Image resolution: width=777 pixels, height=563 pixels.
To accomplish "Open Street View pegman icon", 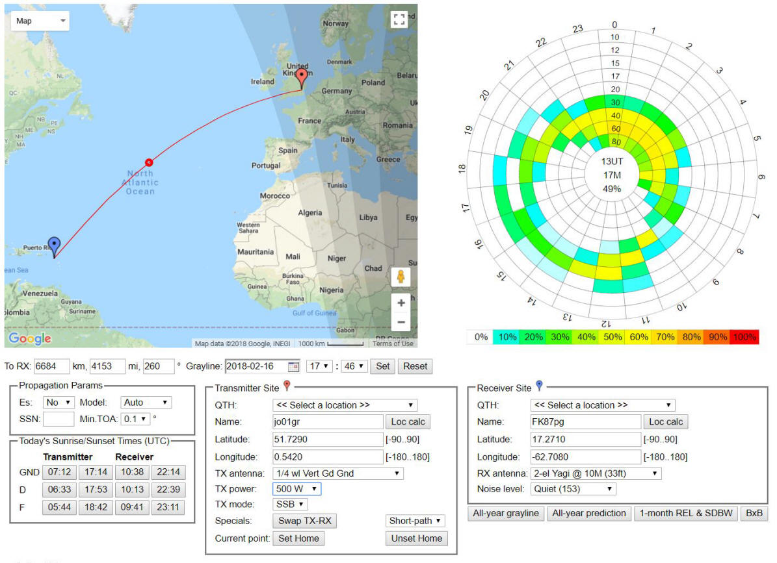I will click(401, 277).
